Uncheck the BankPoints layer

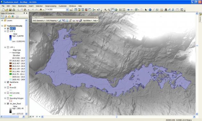point(8,82)
